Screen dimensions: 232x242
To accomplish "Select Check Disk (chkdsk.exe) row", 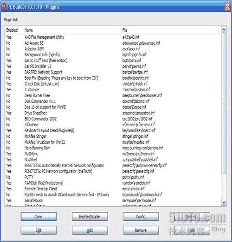I will pos(113,84).
